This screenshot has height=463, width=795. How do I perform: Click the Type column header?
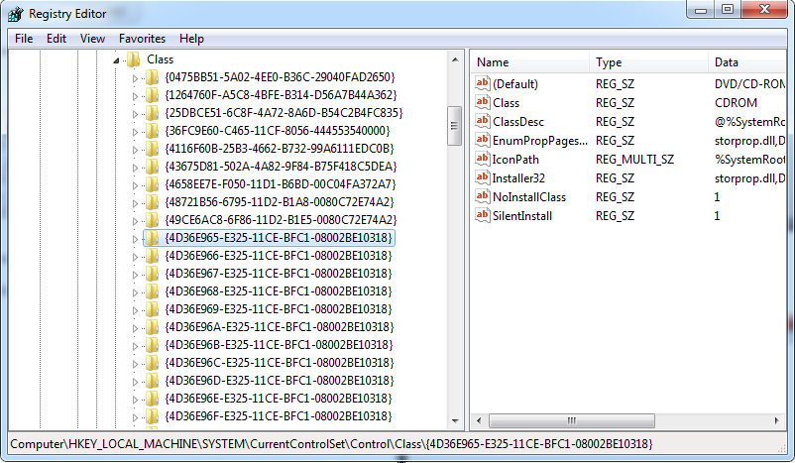(x=648, y=62)
